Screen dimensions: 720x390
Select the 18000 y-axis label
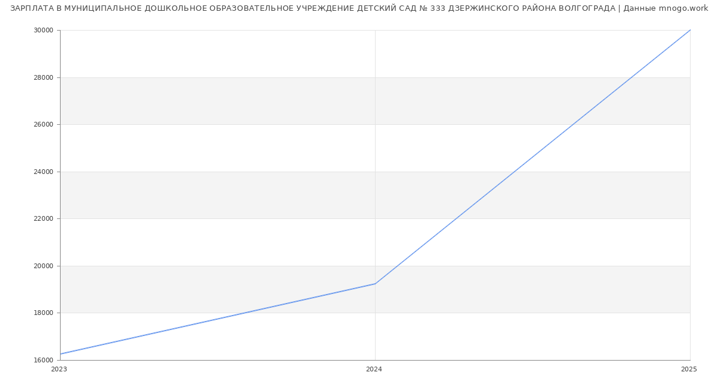[x=44, y=313]
